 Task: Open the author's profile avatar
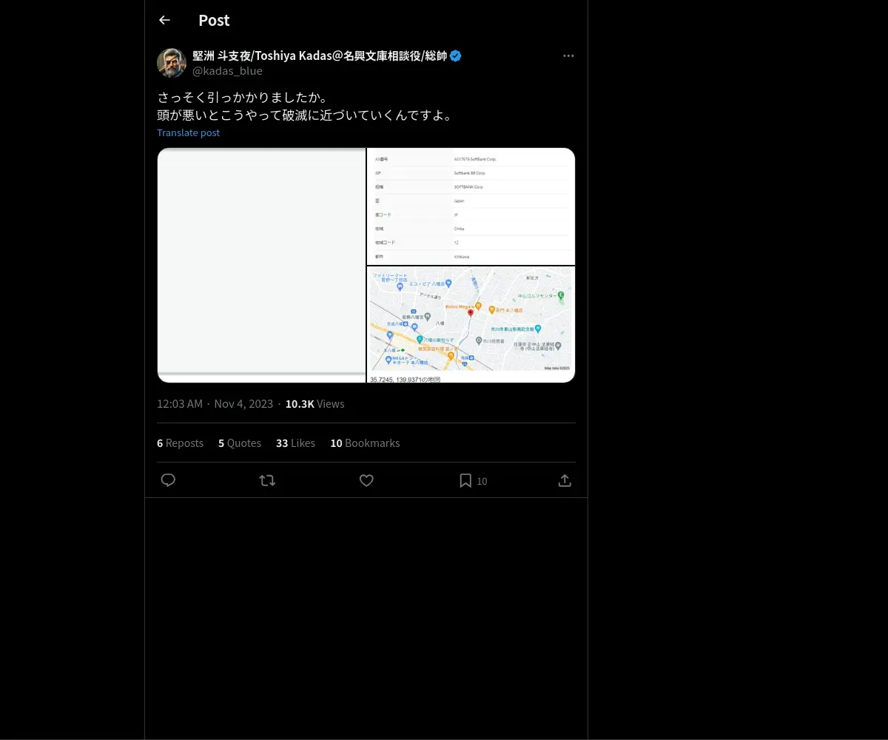172,63
